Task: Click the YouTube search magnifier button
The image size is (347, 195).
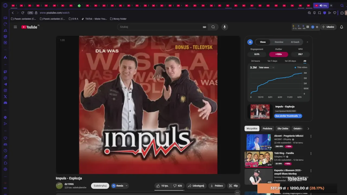Action: click(213, 27)
